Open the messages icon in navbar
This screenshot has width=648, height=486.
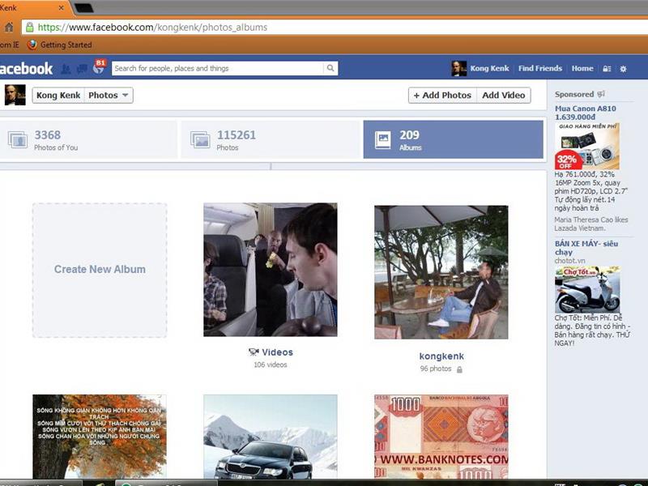(x=82, y=68)
